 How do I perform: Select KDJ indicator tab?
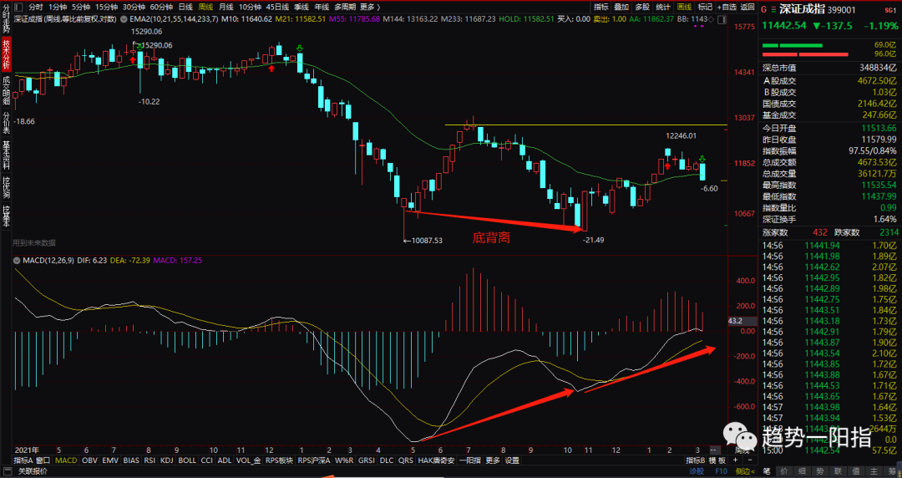[x=167, y=460]
